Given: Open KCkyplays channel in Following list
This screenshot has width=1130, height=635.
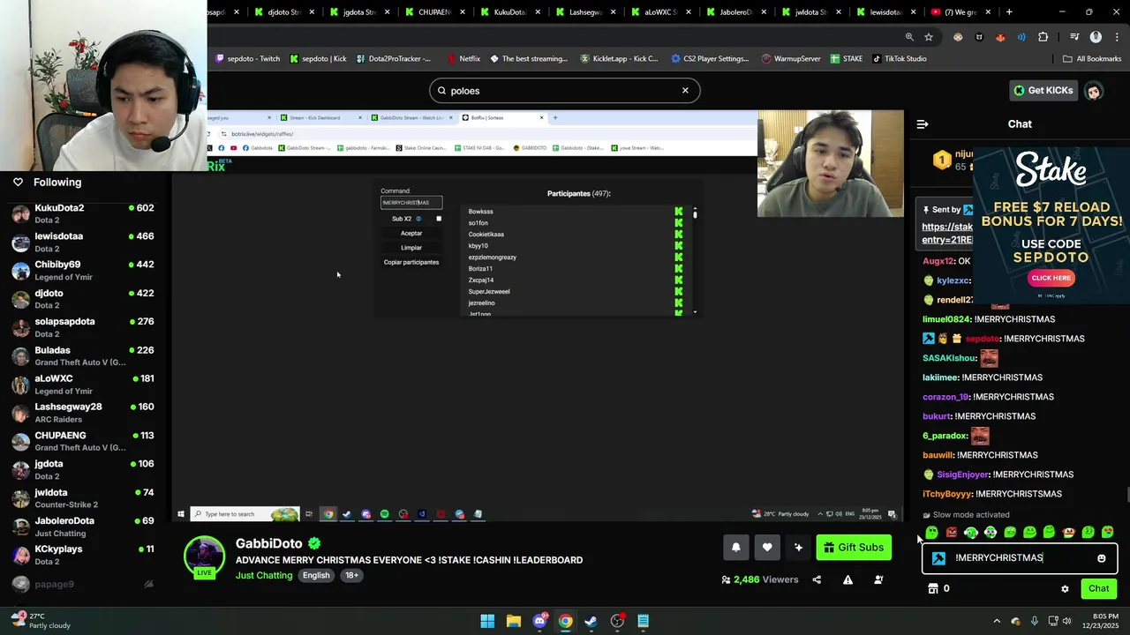Looking at the screenshot, I should click(84, 555).
